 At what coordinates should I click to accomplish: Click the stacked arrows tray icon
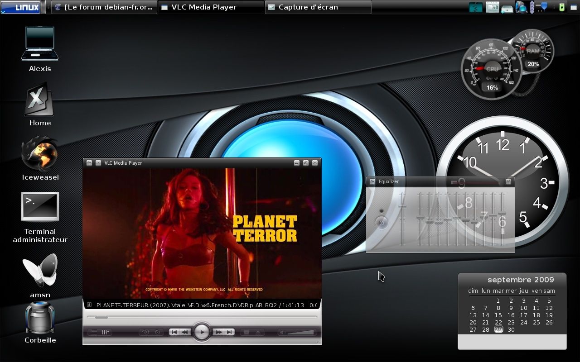click(x=532, y=7)
